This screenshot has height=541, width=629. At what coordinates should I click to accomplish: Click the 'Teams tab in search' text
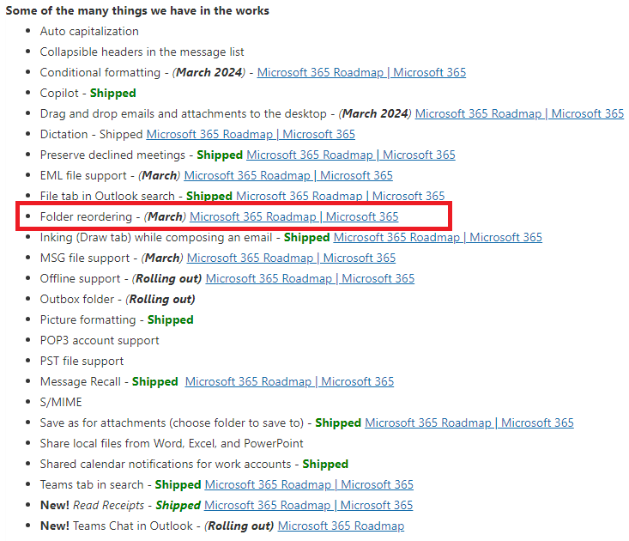point(92,484)
